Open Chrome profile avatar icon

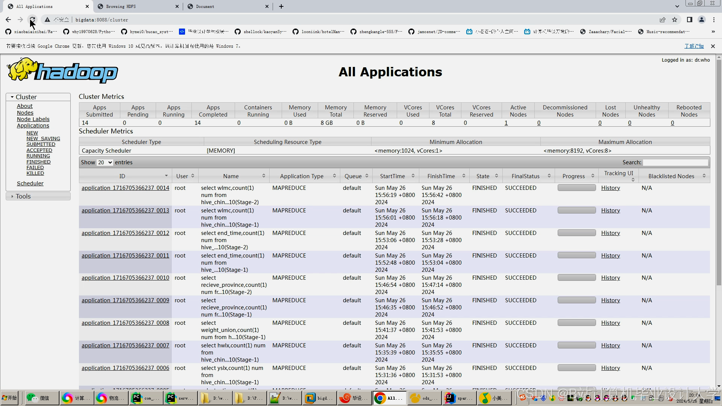point(701,20)
